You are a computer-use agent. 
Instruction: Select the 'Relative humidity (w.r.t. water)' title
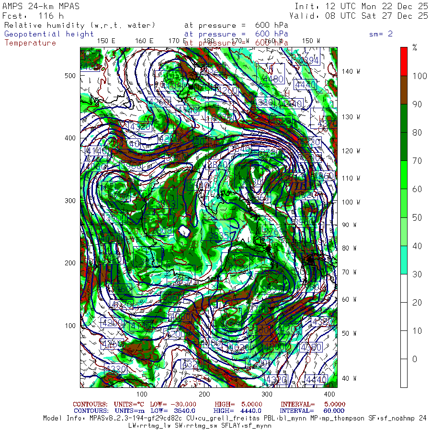[x=79, y=25]
